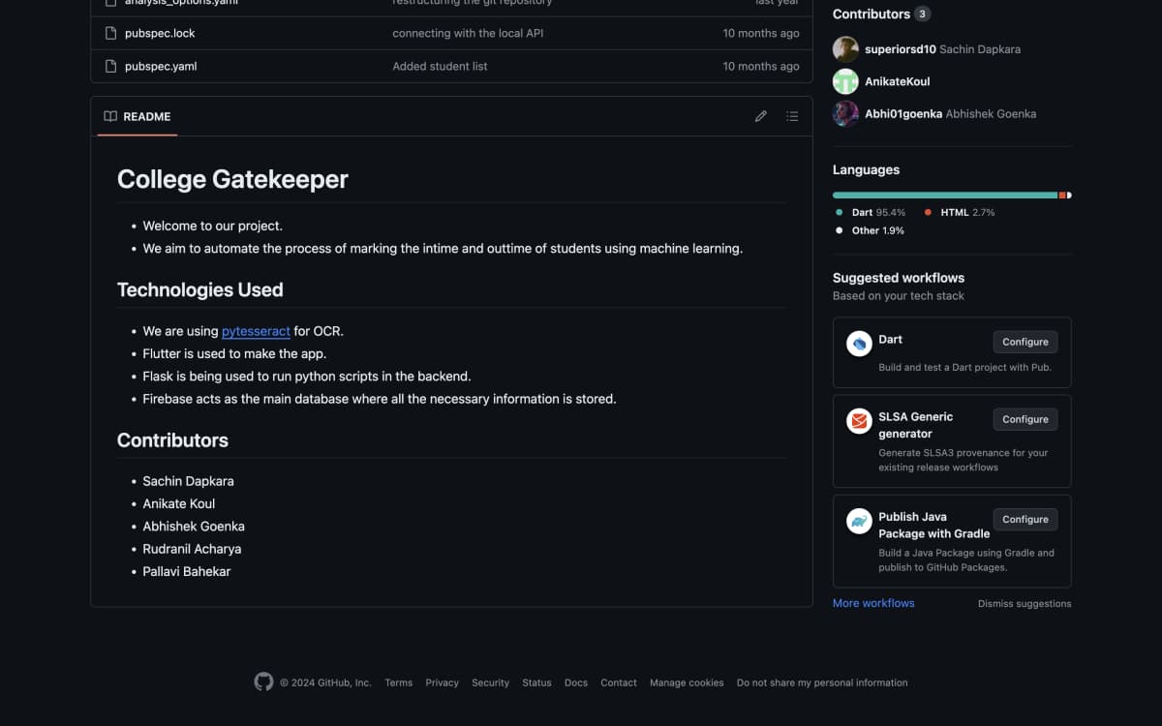The width and height of the screenshot is (1162, 726).
Task: Click the pencil edit README icon
Action: point(761,116)
